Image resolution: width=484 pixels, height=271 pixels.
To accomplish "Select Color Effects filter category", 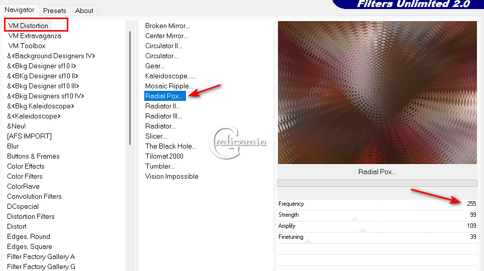I will 26,166.
